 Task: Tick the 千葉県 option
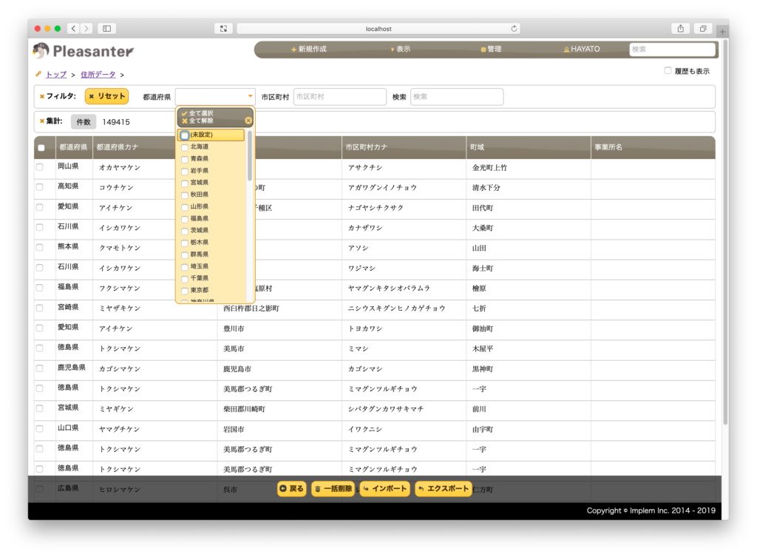pos(184,279)
